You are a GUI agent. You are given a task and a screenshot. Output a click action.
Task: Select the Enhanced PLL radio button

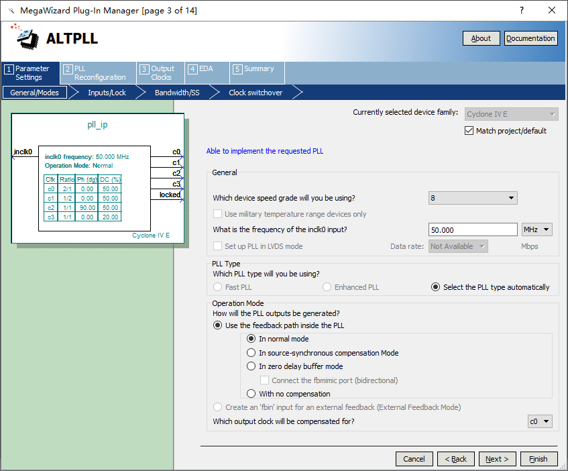click(x=327, y=287)
